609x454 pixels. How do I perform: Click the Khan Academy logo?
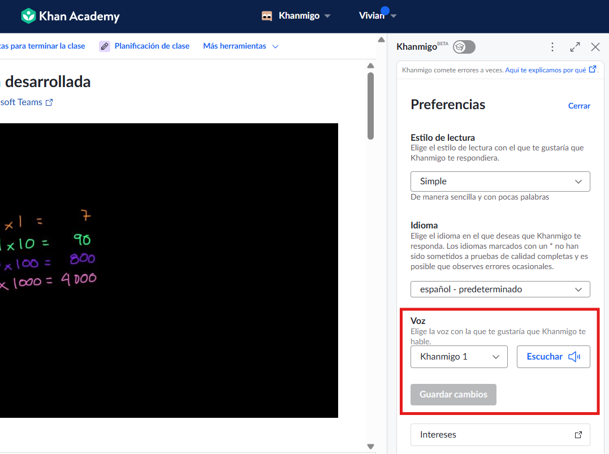70,16
